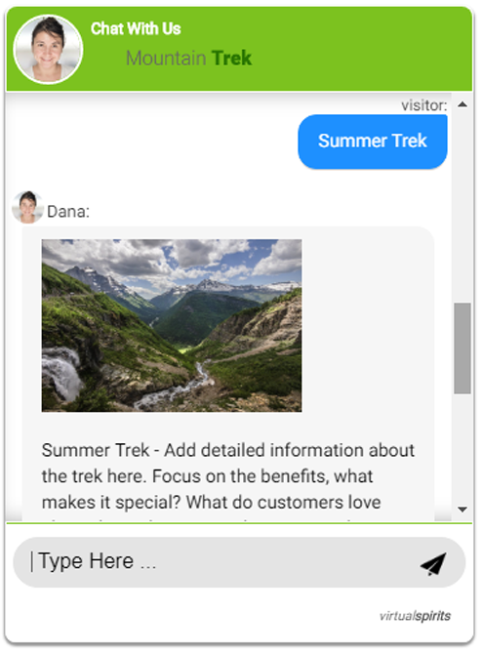Click the empty green header area

[x=359, y=50]
